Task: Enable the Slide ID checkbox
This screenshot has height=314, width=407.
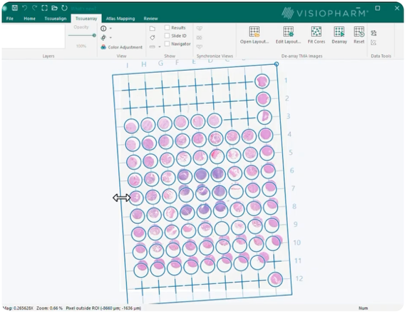Action: click(168, 36)
